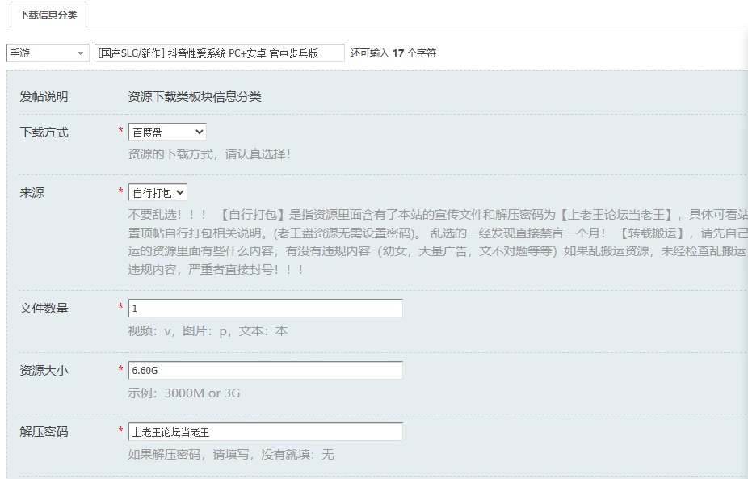Click the post title input field
Screen dimensions: 748x479
point(220,53)
